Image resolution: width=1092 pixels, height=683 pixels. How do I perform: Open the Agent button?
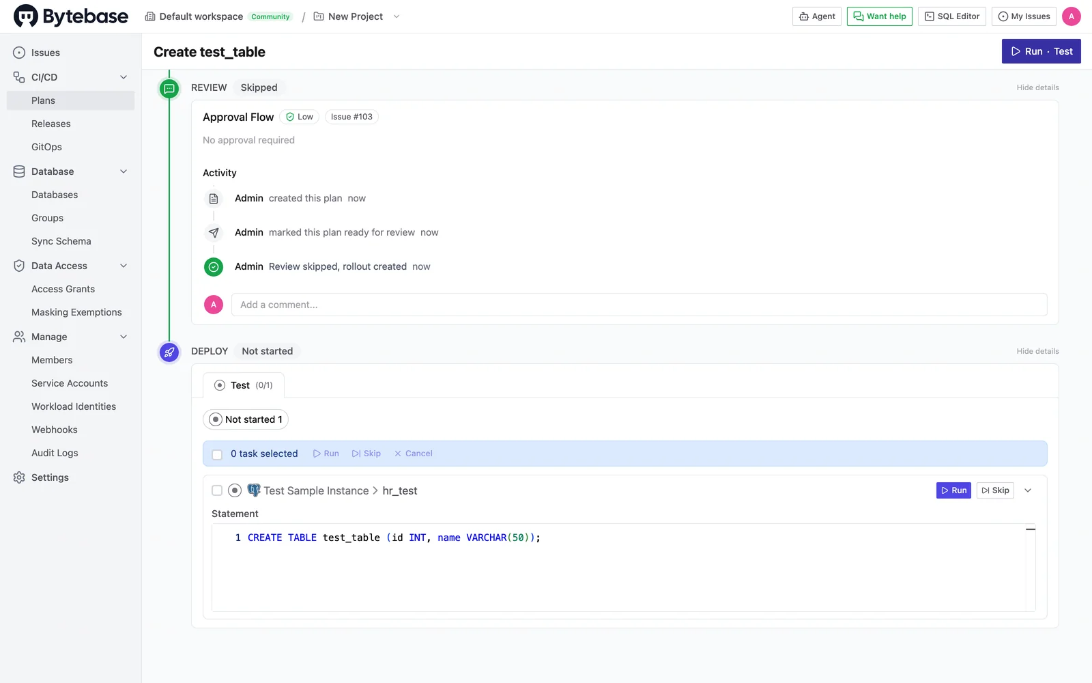817,16
